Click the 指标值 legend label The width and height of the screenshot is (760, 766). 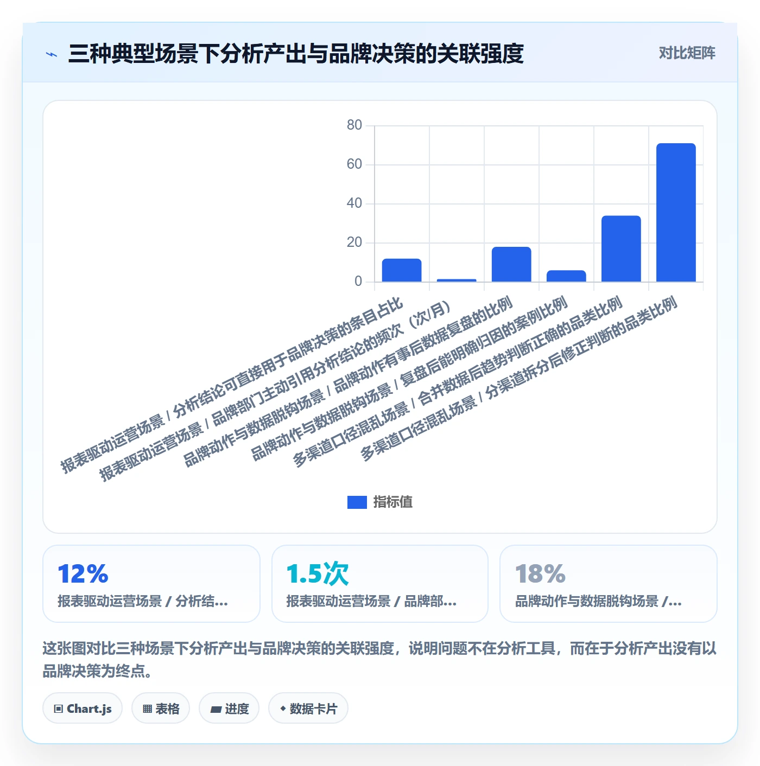(x=393, y=502)
